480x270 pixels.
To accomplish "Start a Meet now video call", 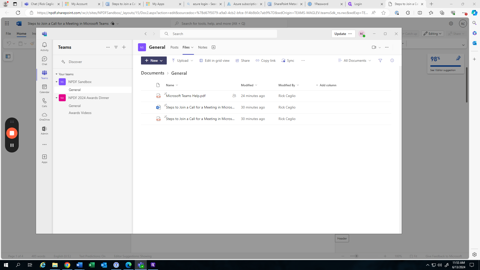I will coord(374,47).
